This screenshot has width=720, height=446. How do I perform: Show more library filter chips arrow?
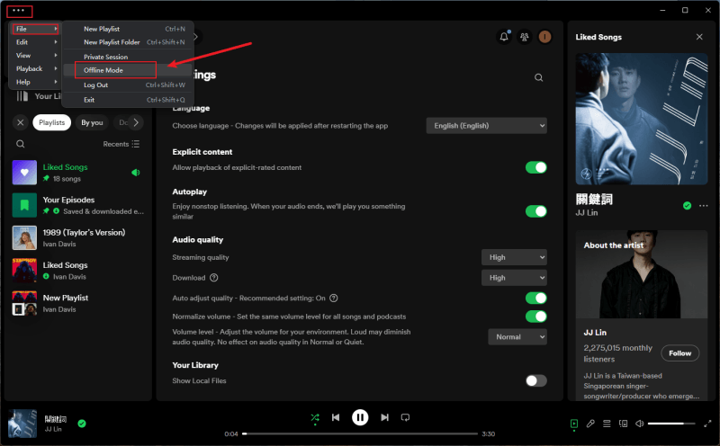pos(136,122)
